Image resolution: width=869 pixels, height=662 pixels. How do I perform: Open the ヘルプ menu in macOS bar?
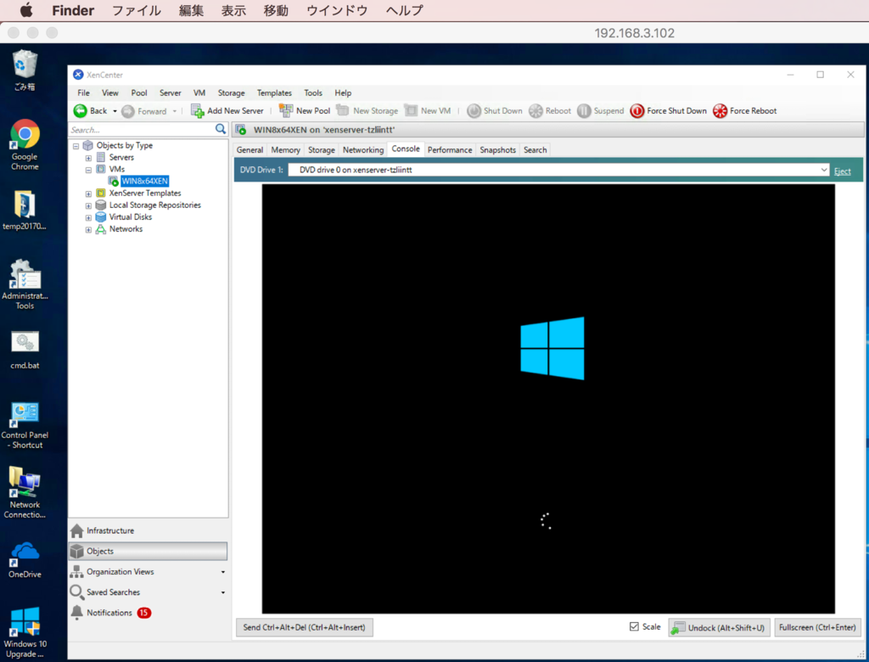404,10
